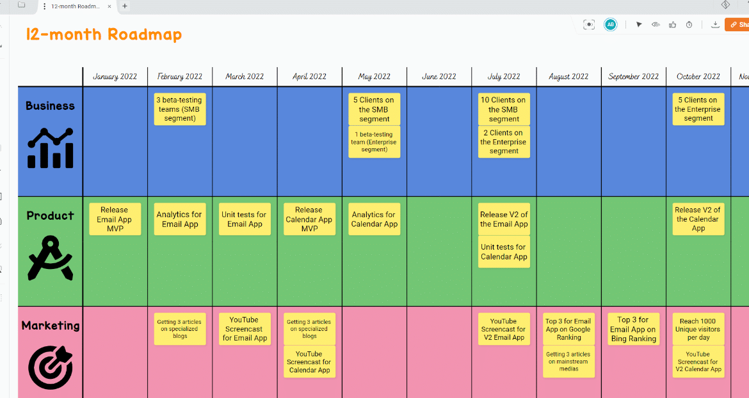Click the Business row chart icon
The height and width of the screenshot is (398, 749).
51,148
